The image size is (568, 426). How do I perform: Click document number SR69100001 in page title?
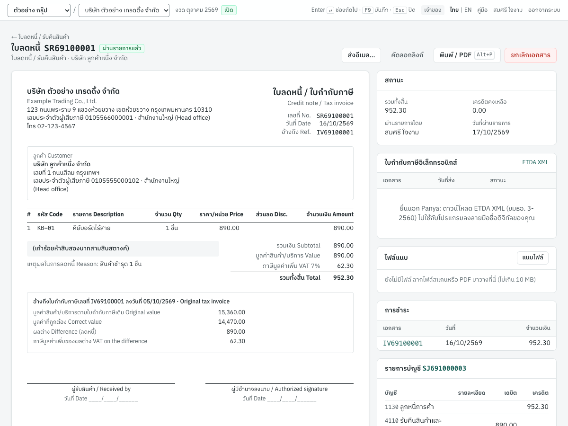click(70, 48)
